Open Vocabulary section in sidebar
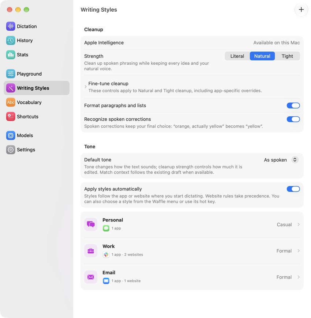311x318 pixels. tap(37, 102)
